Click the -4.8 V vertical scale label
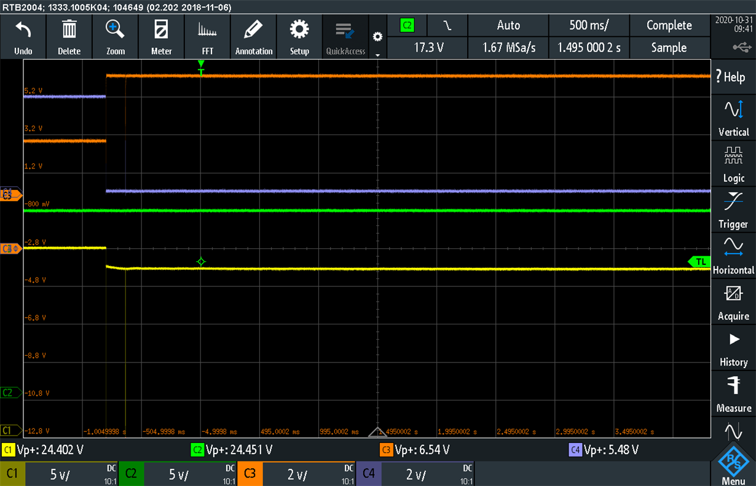The width and height of the screenshot is (756, 486). point(35,280)
